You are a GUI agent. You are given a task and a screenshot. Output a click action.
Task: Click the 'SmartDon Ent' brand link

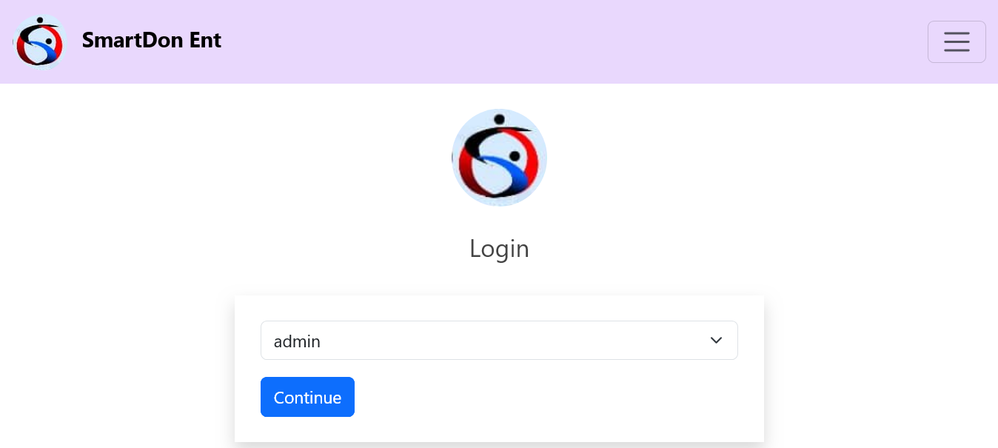[152, 40]
